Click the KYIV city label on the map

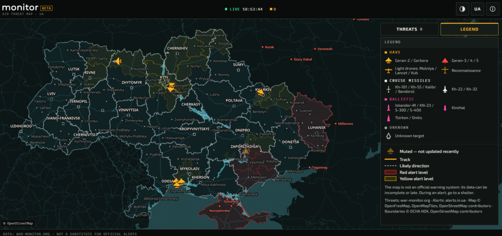(x=164, y=78)
